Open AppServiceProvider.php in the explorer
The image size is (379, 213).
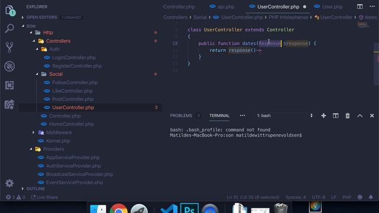point(73,157)
